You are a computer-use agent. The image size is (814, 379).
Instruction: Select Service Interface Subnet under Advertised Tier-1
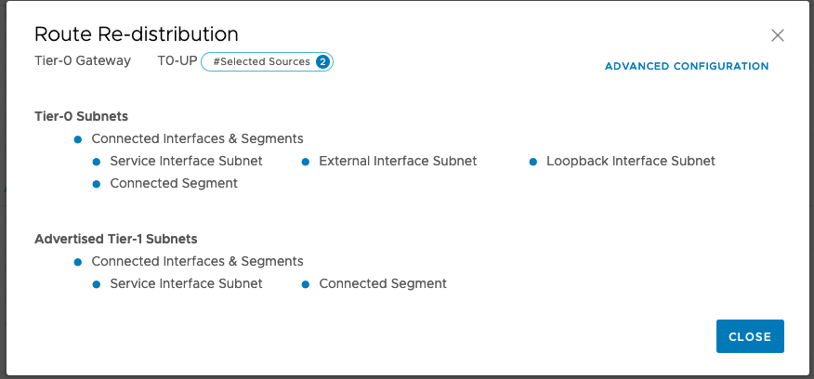[186, 284]
